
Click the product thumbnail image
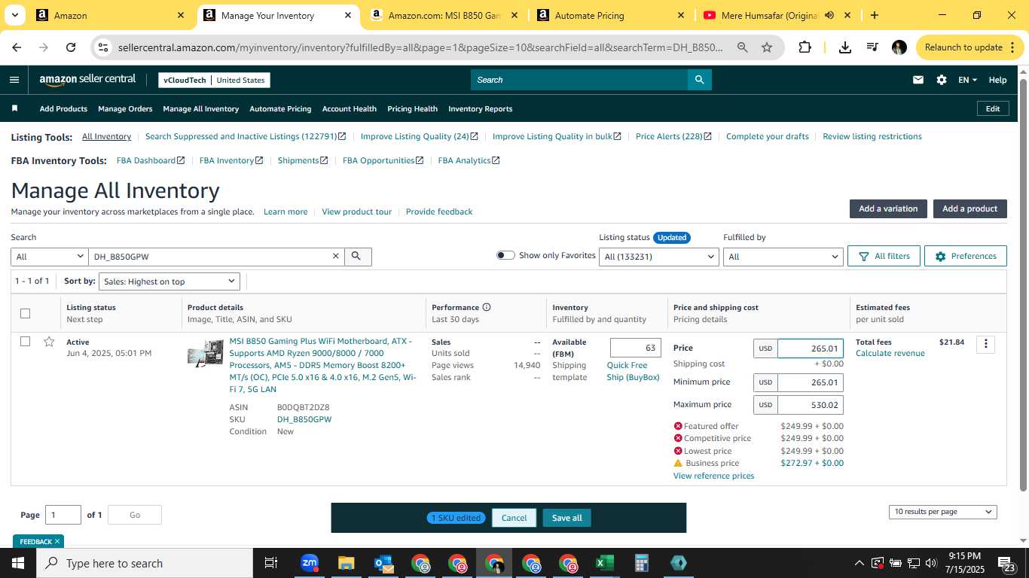(206, 354)
